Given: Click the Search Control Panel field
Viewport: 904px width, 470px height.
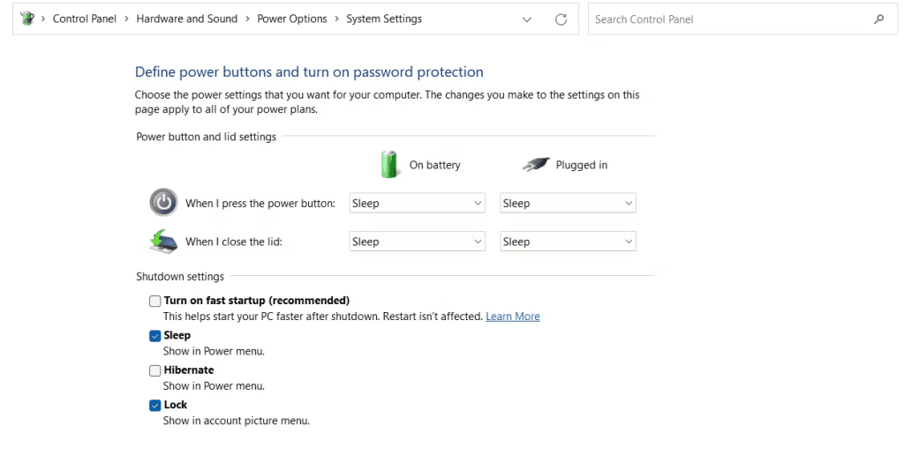Looking at the screenshot, I should (728, 19).
